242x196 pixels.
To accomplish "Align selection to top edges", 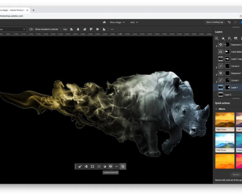I will [91, 29].
